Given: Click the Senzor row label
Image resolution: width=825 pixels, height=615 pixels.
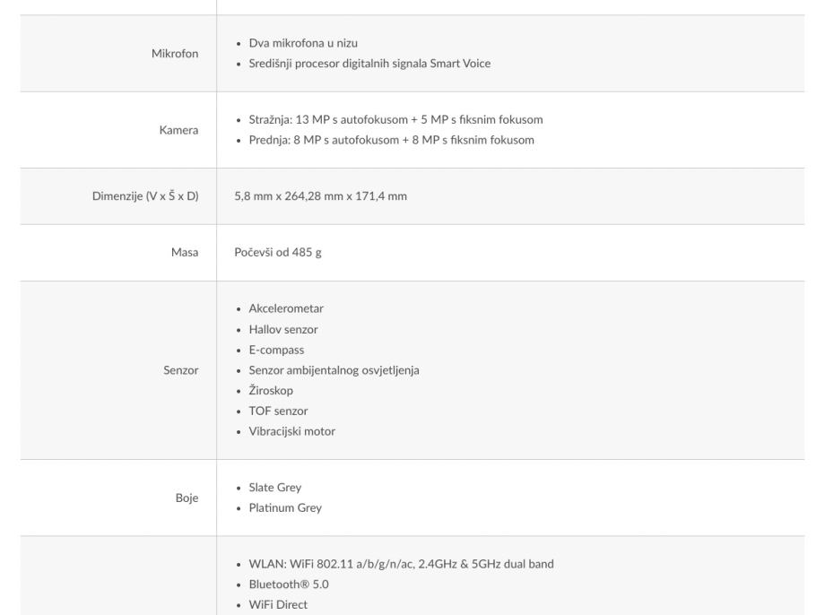Looking at the screenshot, I should tap(181, 370).
